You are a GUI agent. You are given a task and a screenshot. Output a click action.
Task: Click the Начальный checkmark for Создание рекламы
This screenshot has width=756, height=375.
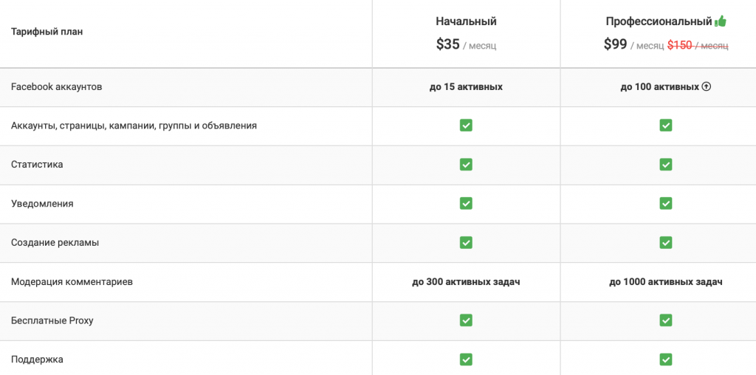tap(466, 242)
